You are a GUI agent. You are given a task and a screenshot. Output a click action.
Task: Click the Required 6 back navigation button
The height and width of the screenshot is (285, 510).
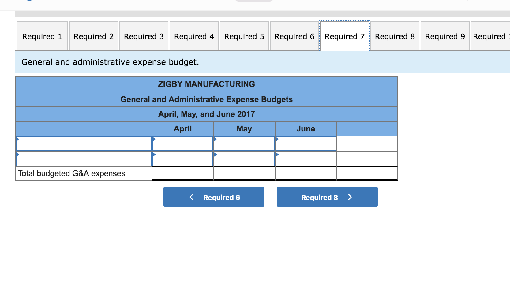coord(213,197)
